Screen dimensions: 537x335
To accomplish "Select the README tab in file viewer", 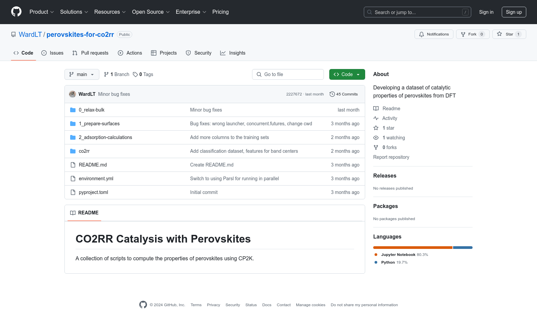I will (x=84, y=213).
